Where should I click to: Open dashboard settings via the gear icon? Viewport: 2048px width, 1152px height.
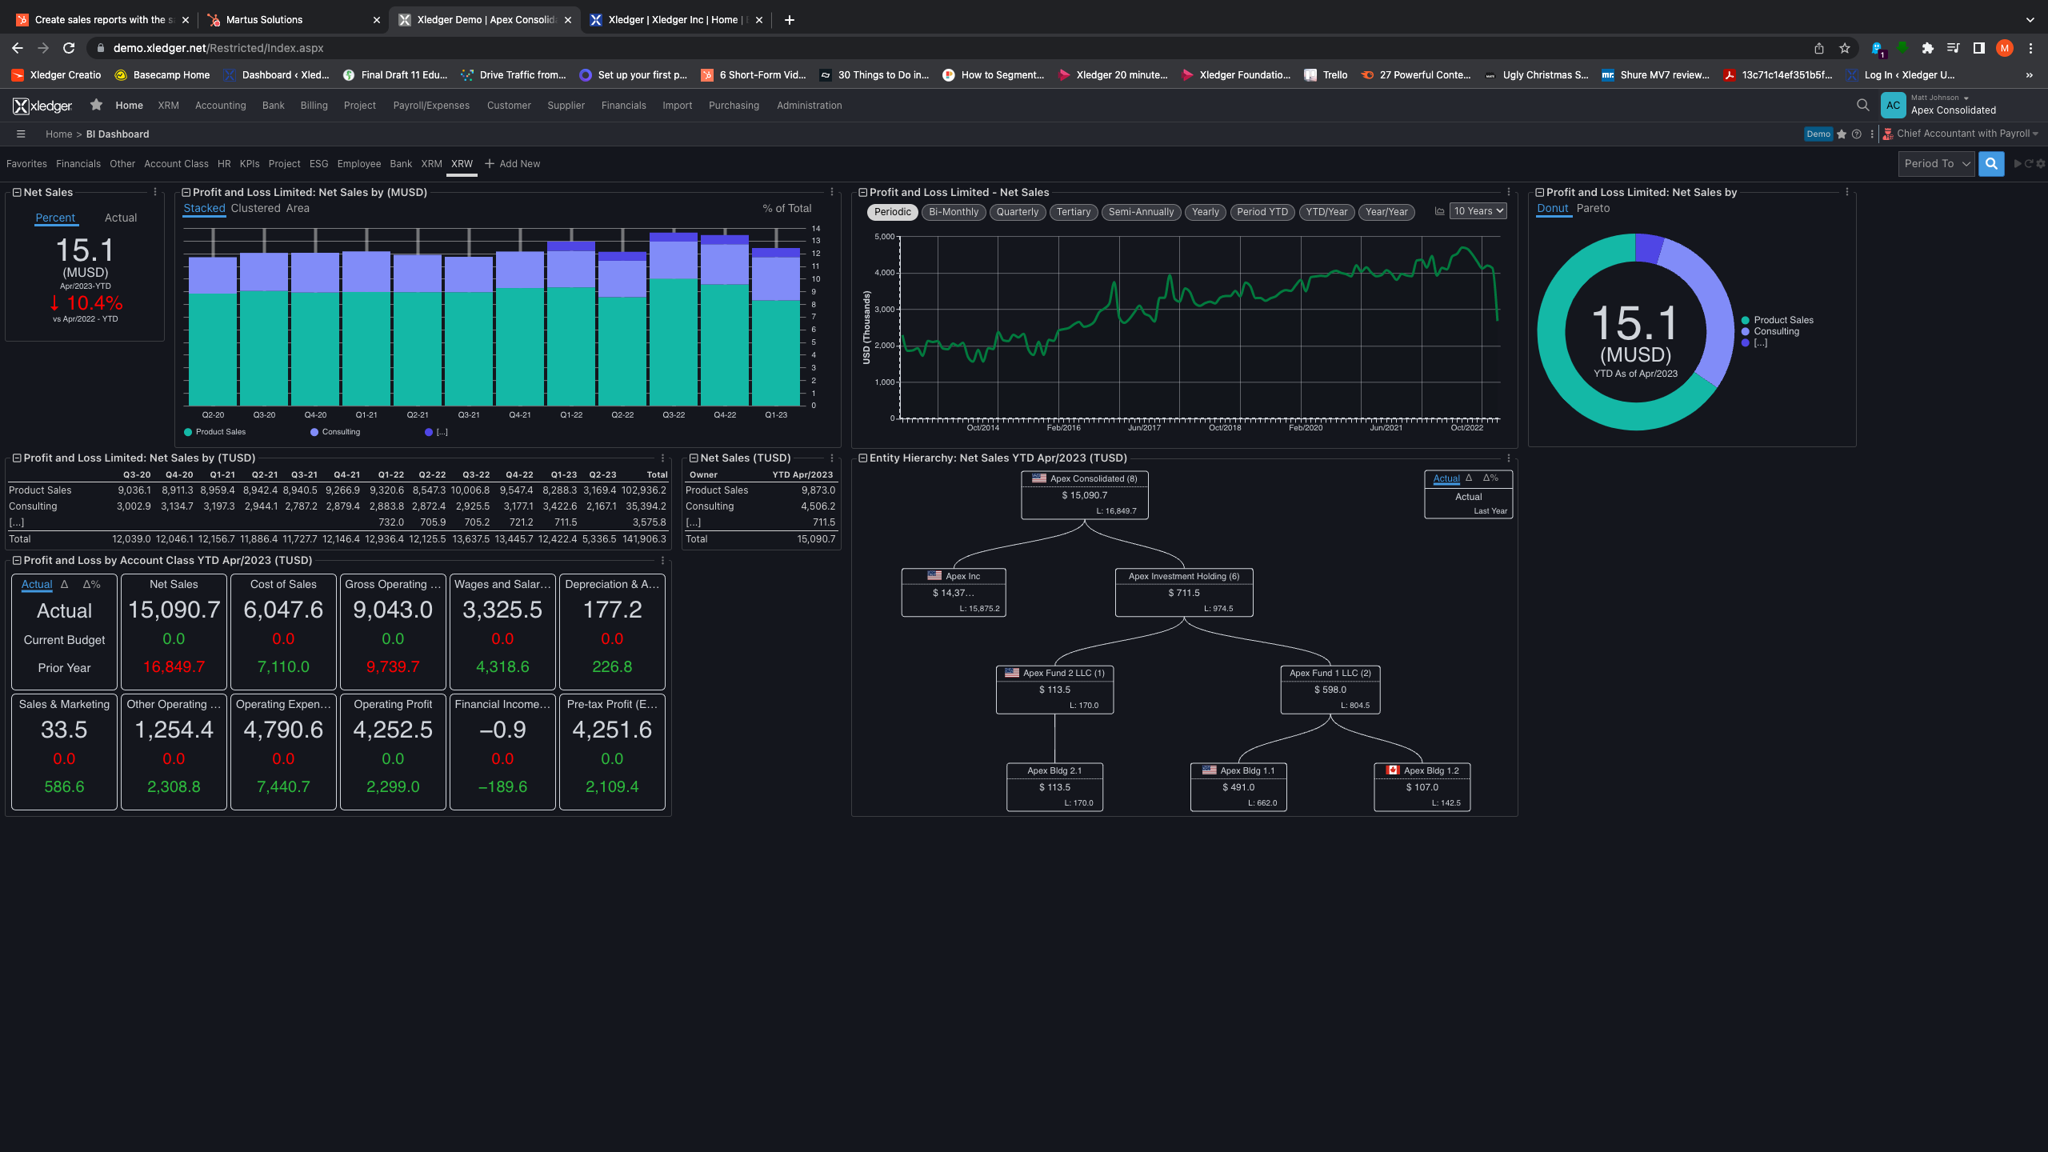coord(2038,164)
